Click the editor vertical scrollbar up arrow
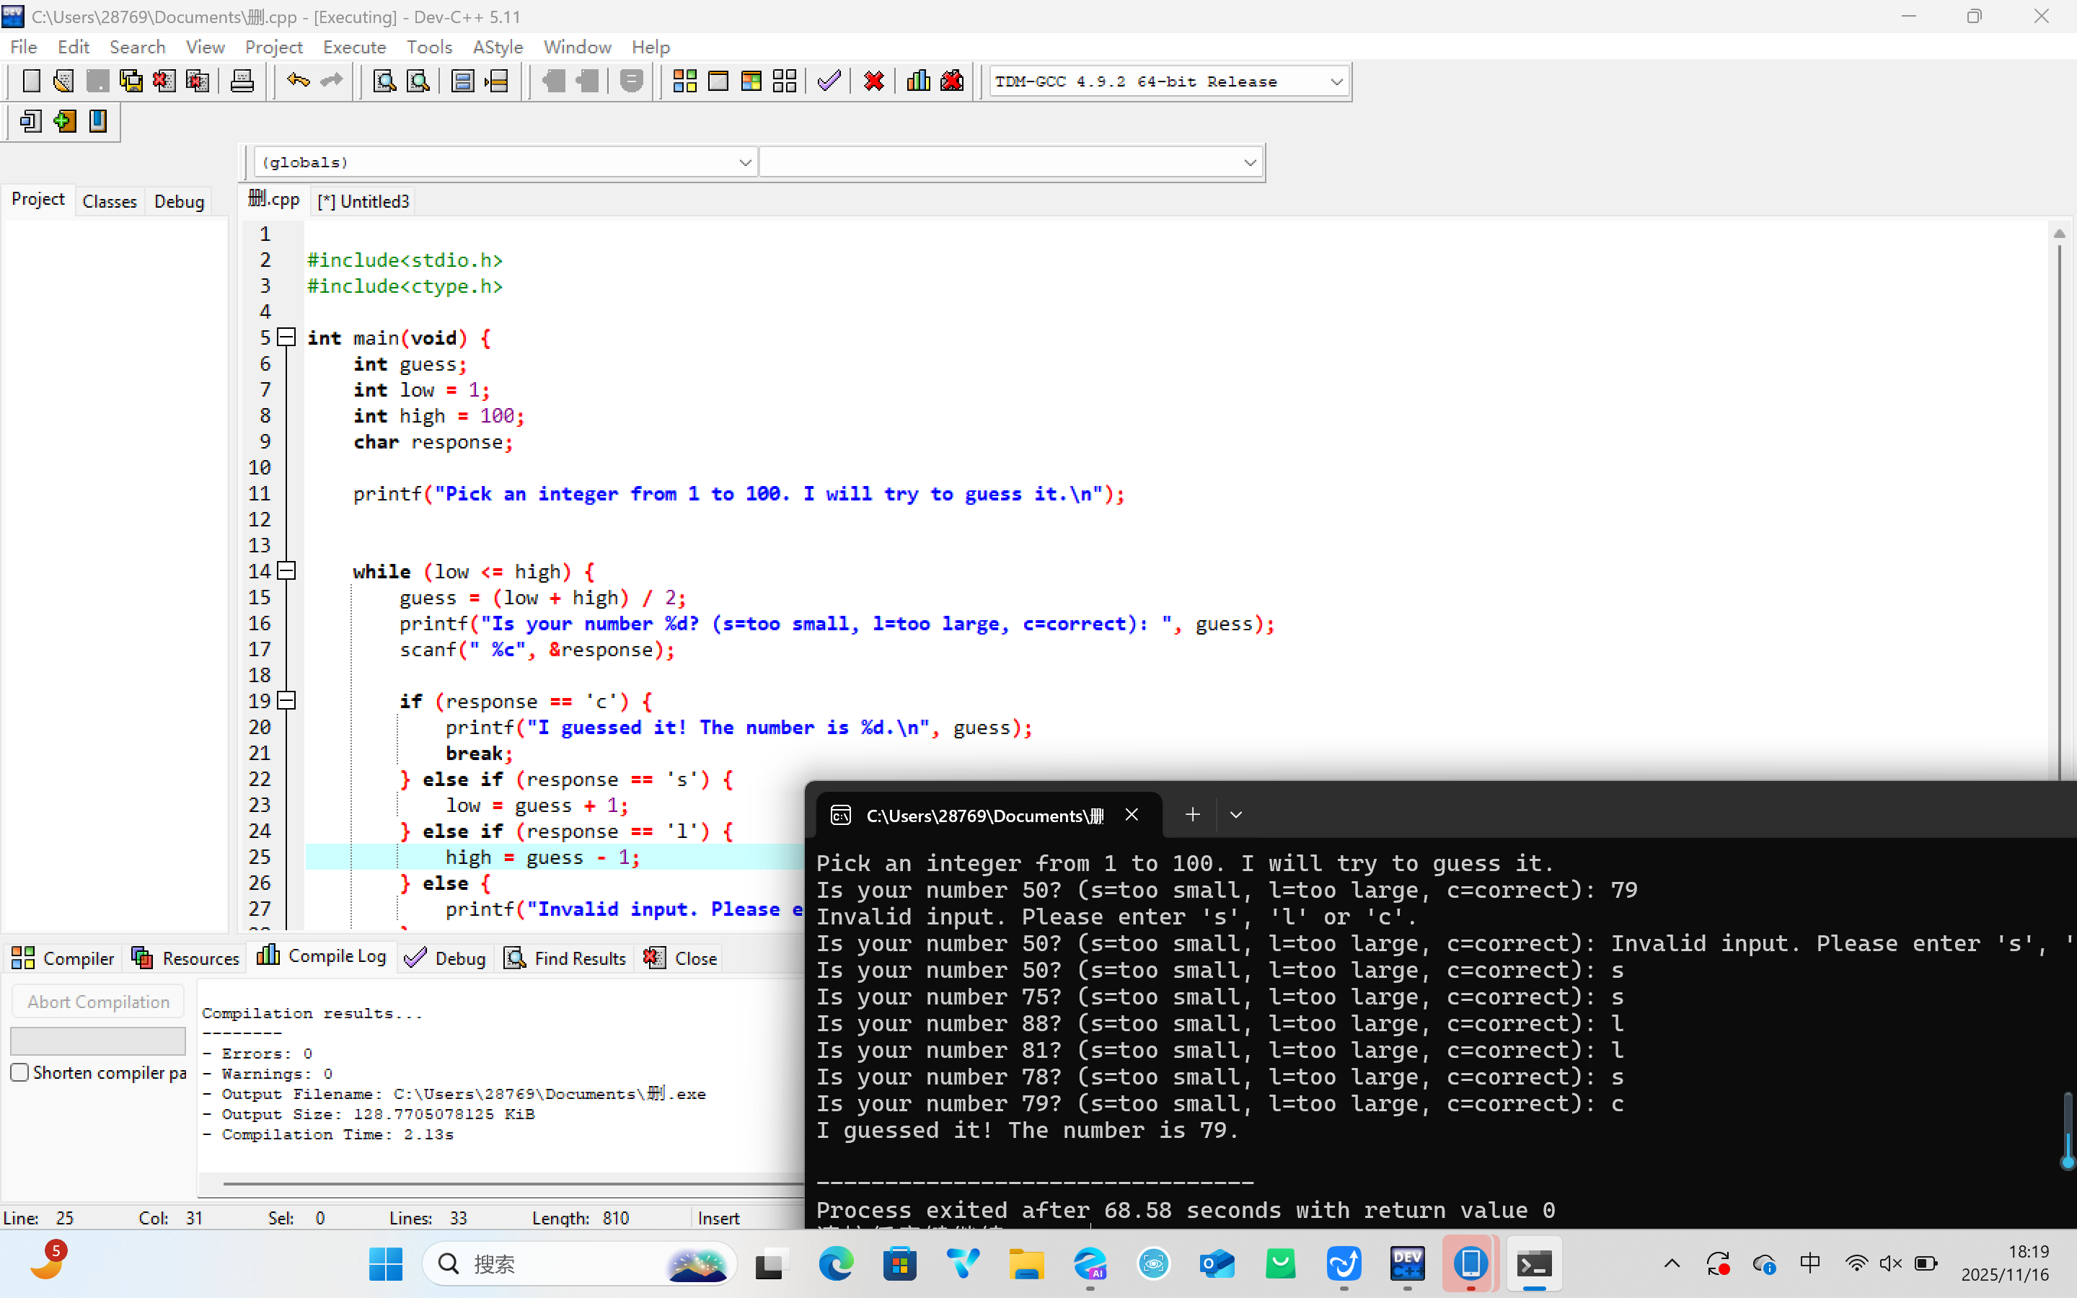The width and height of the screenshot is (2077, 1298). coord(2059,234)
